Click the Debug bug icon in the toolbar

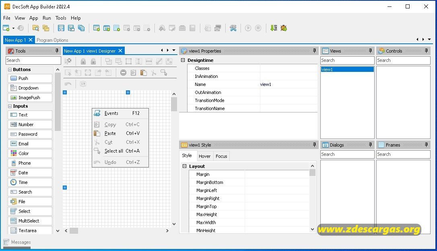[x=284, y=28]
